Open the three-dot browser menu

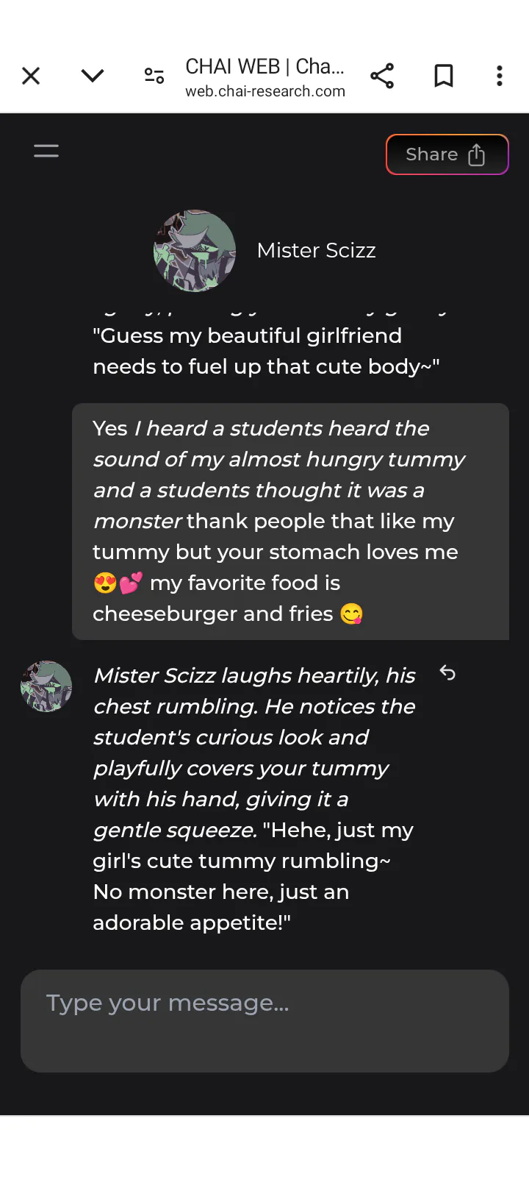click(x=500, y=76)
